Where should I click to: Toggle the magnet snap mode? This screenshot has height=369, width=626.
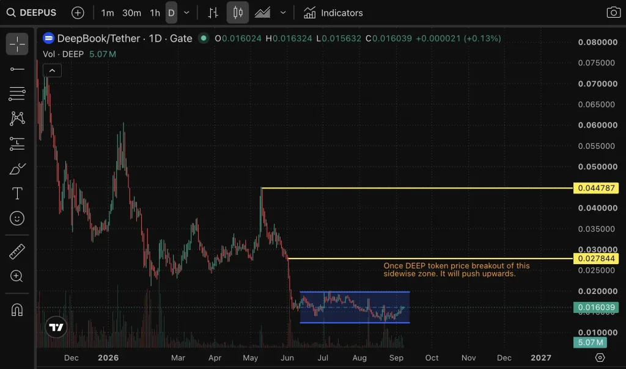(x=17, y=310)
